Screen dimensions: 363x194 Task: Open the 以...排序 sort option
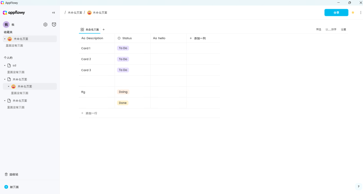click(331, 29)
